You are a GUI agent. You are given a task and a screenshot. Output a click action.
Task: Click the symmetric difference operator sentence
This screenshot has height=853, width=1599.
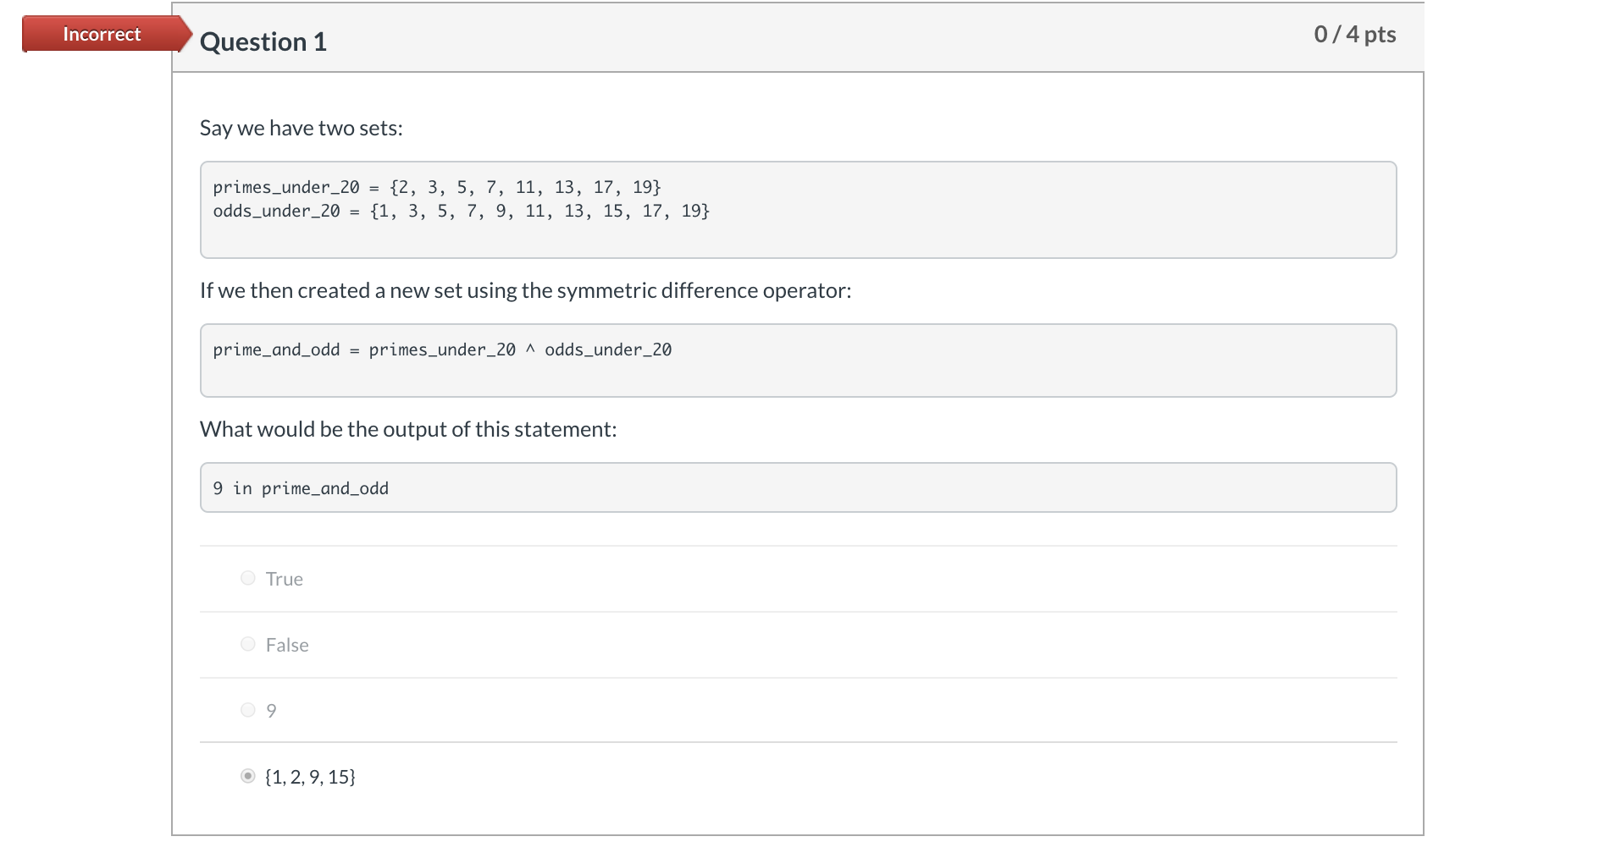(525, 290)
